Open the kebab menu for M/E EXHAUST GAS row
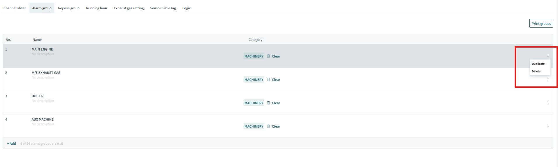Viewport: 558px width, 167px height. click(x=548, y=79)
